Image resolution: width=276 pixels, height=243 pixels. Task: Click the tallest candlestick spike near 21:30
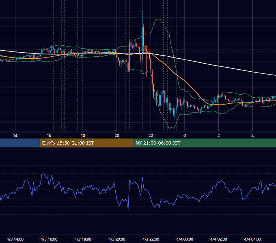tap(142, 35)
